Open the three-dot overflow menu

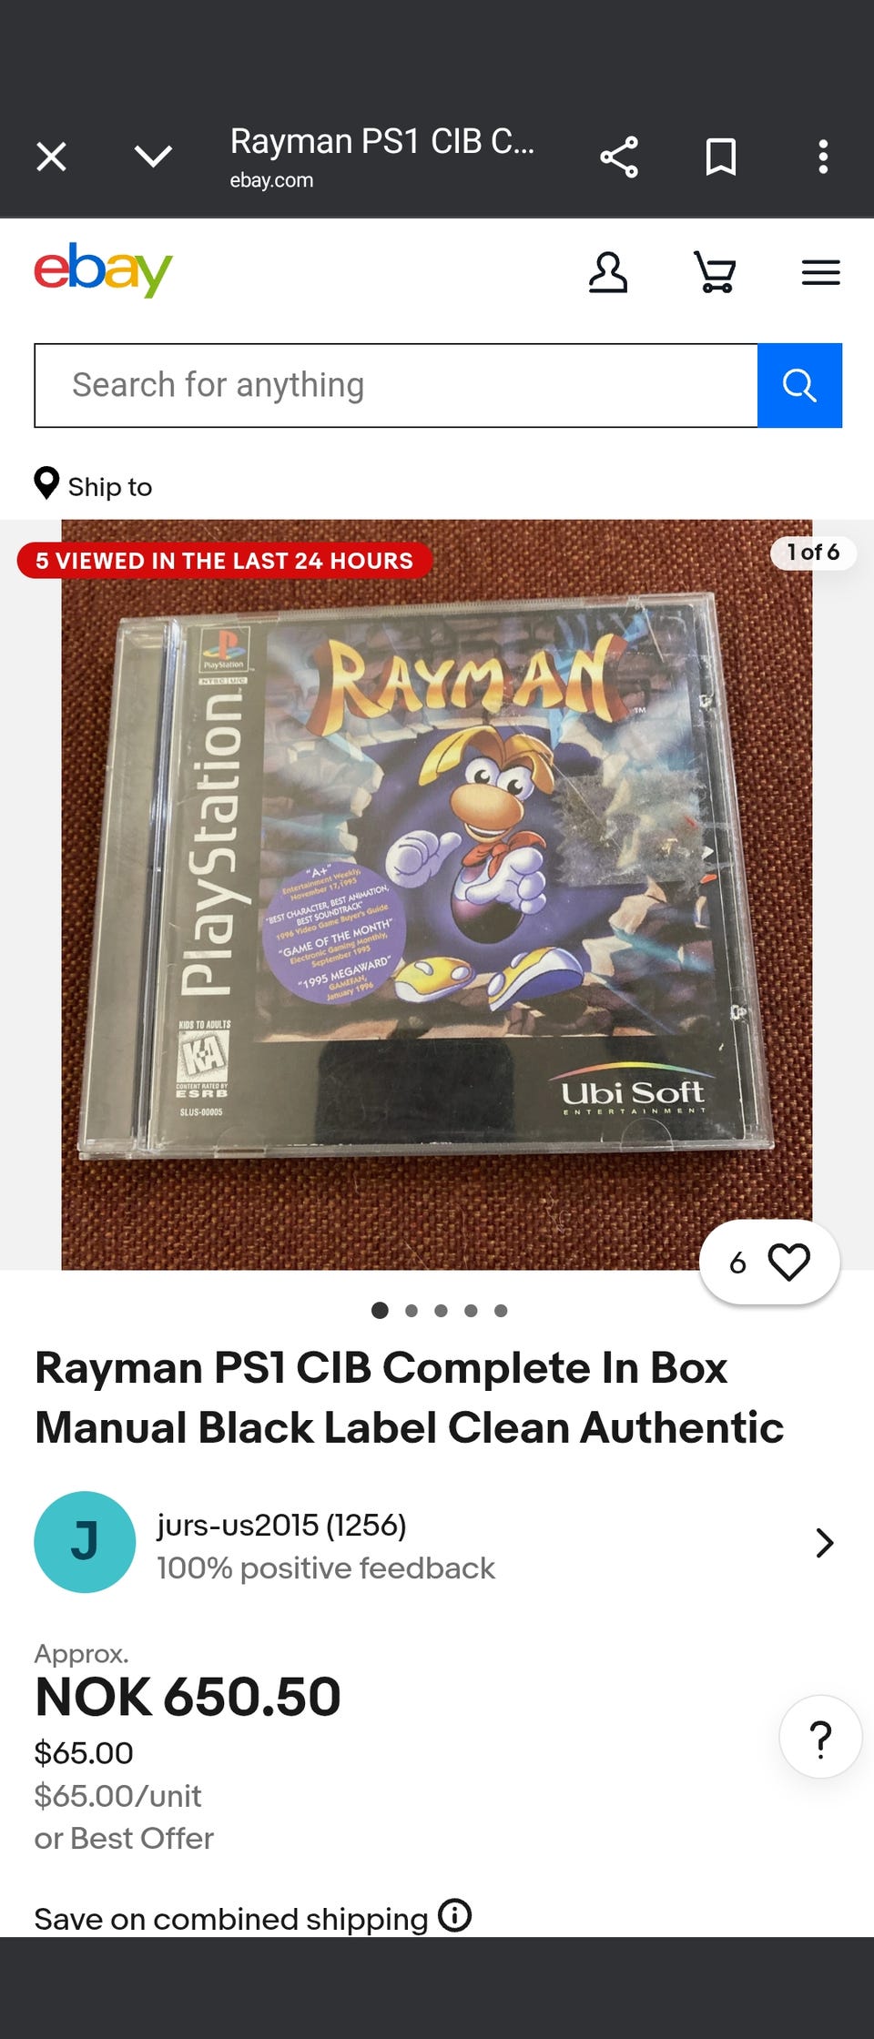(x=823, y=157)
